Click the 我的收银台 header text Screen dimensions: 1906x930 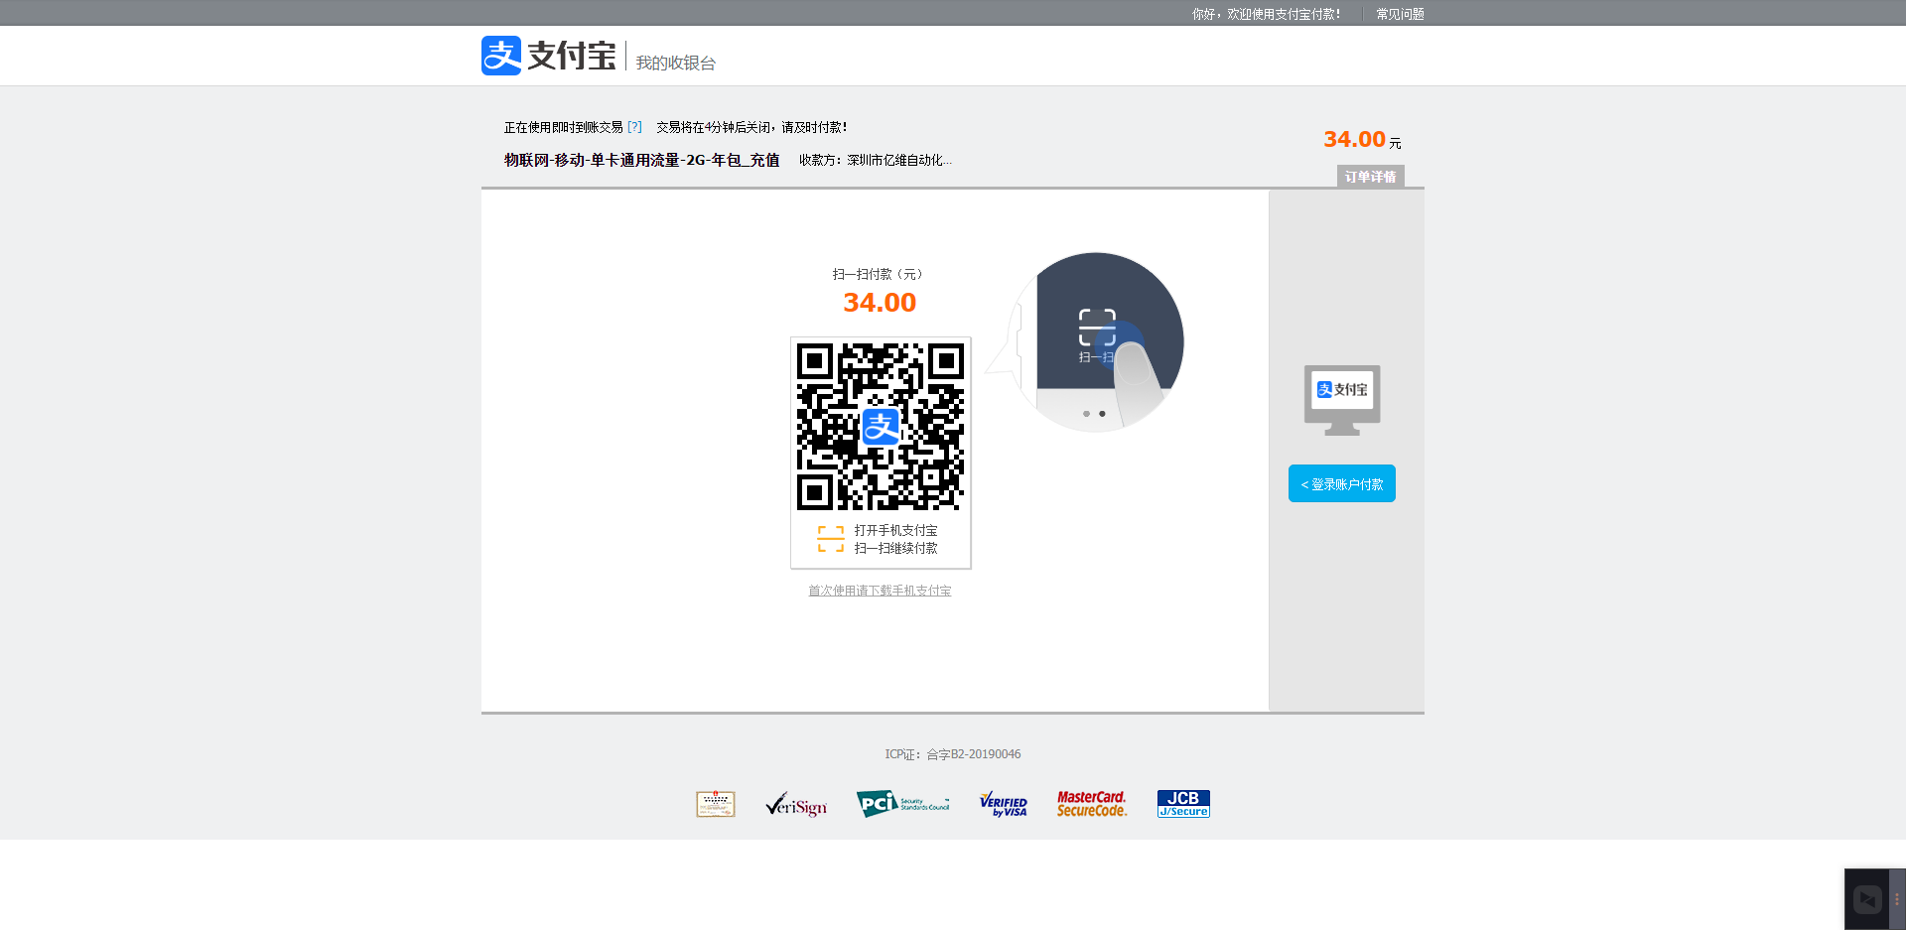click(x=676, y=63)
